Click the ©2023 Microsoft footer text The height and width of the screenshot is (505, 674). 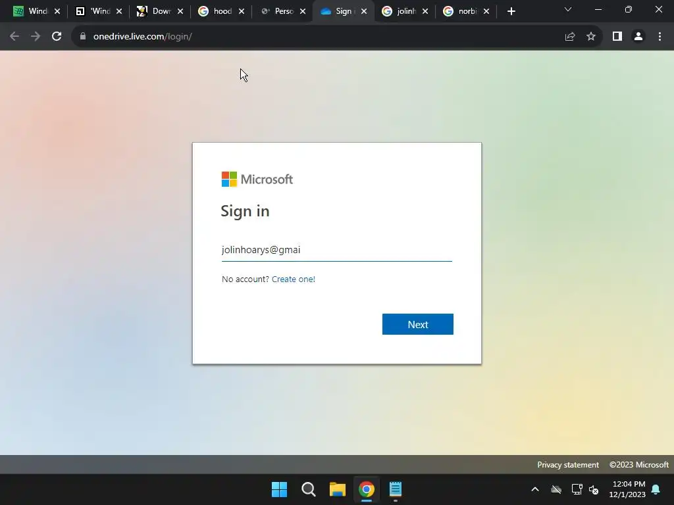point(638,465)
